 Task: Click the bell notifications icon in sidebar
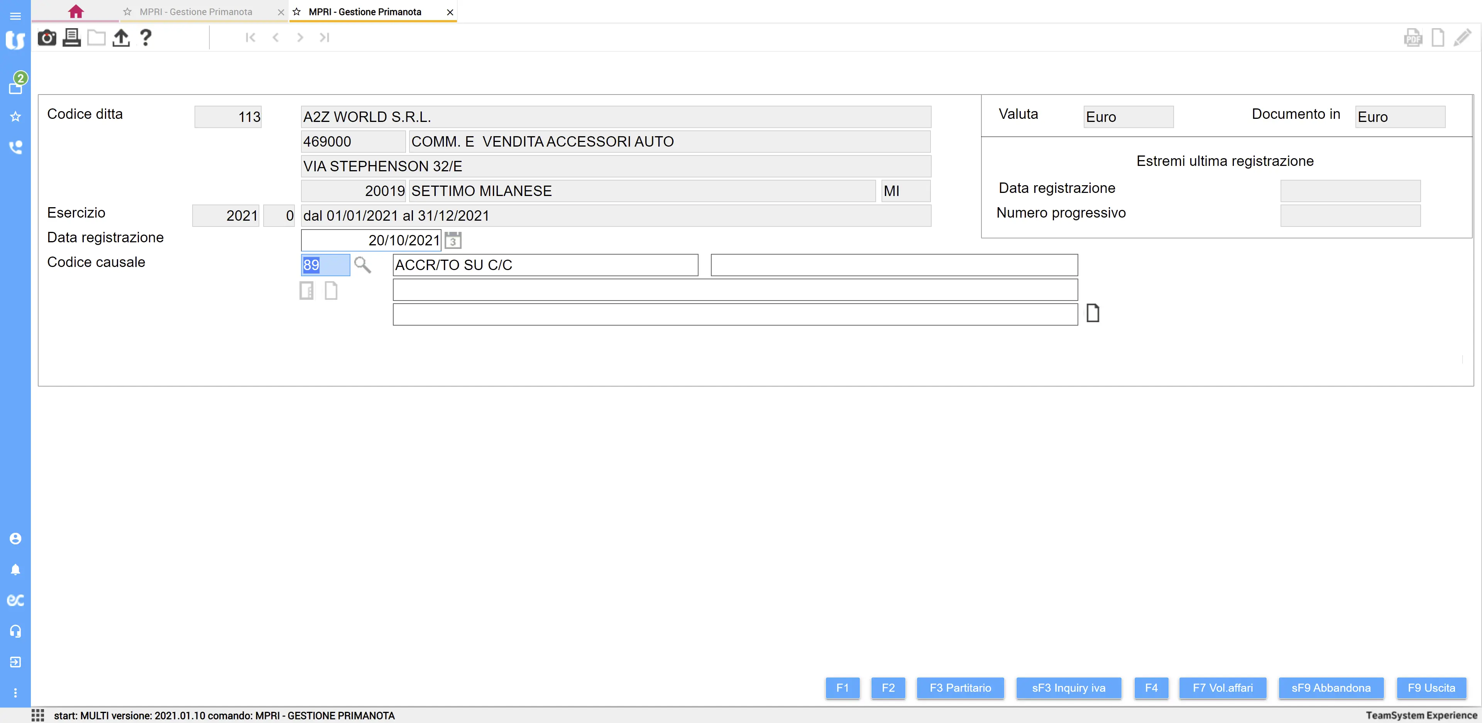coord(15,569)
